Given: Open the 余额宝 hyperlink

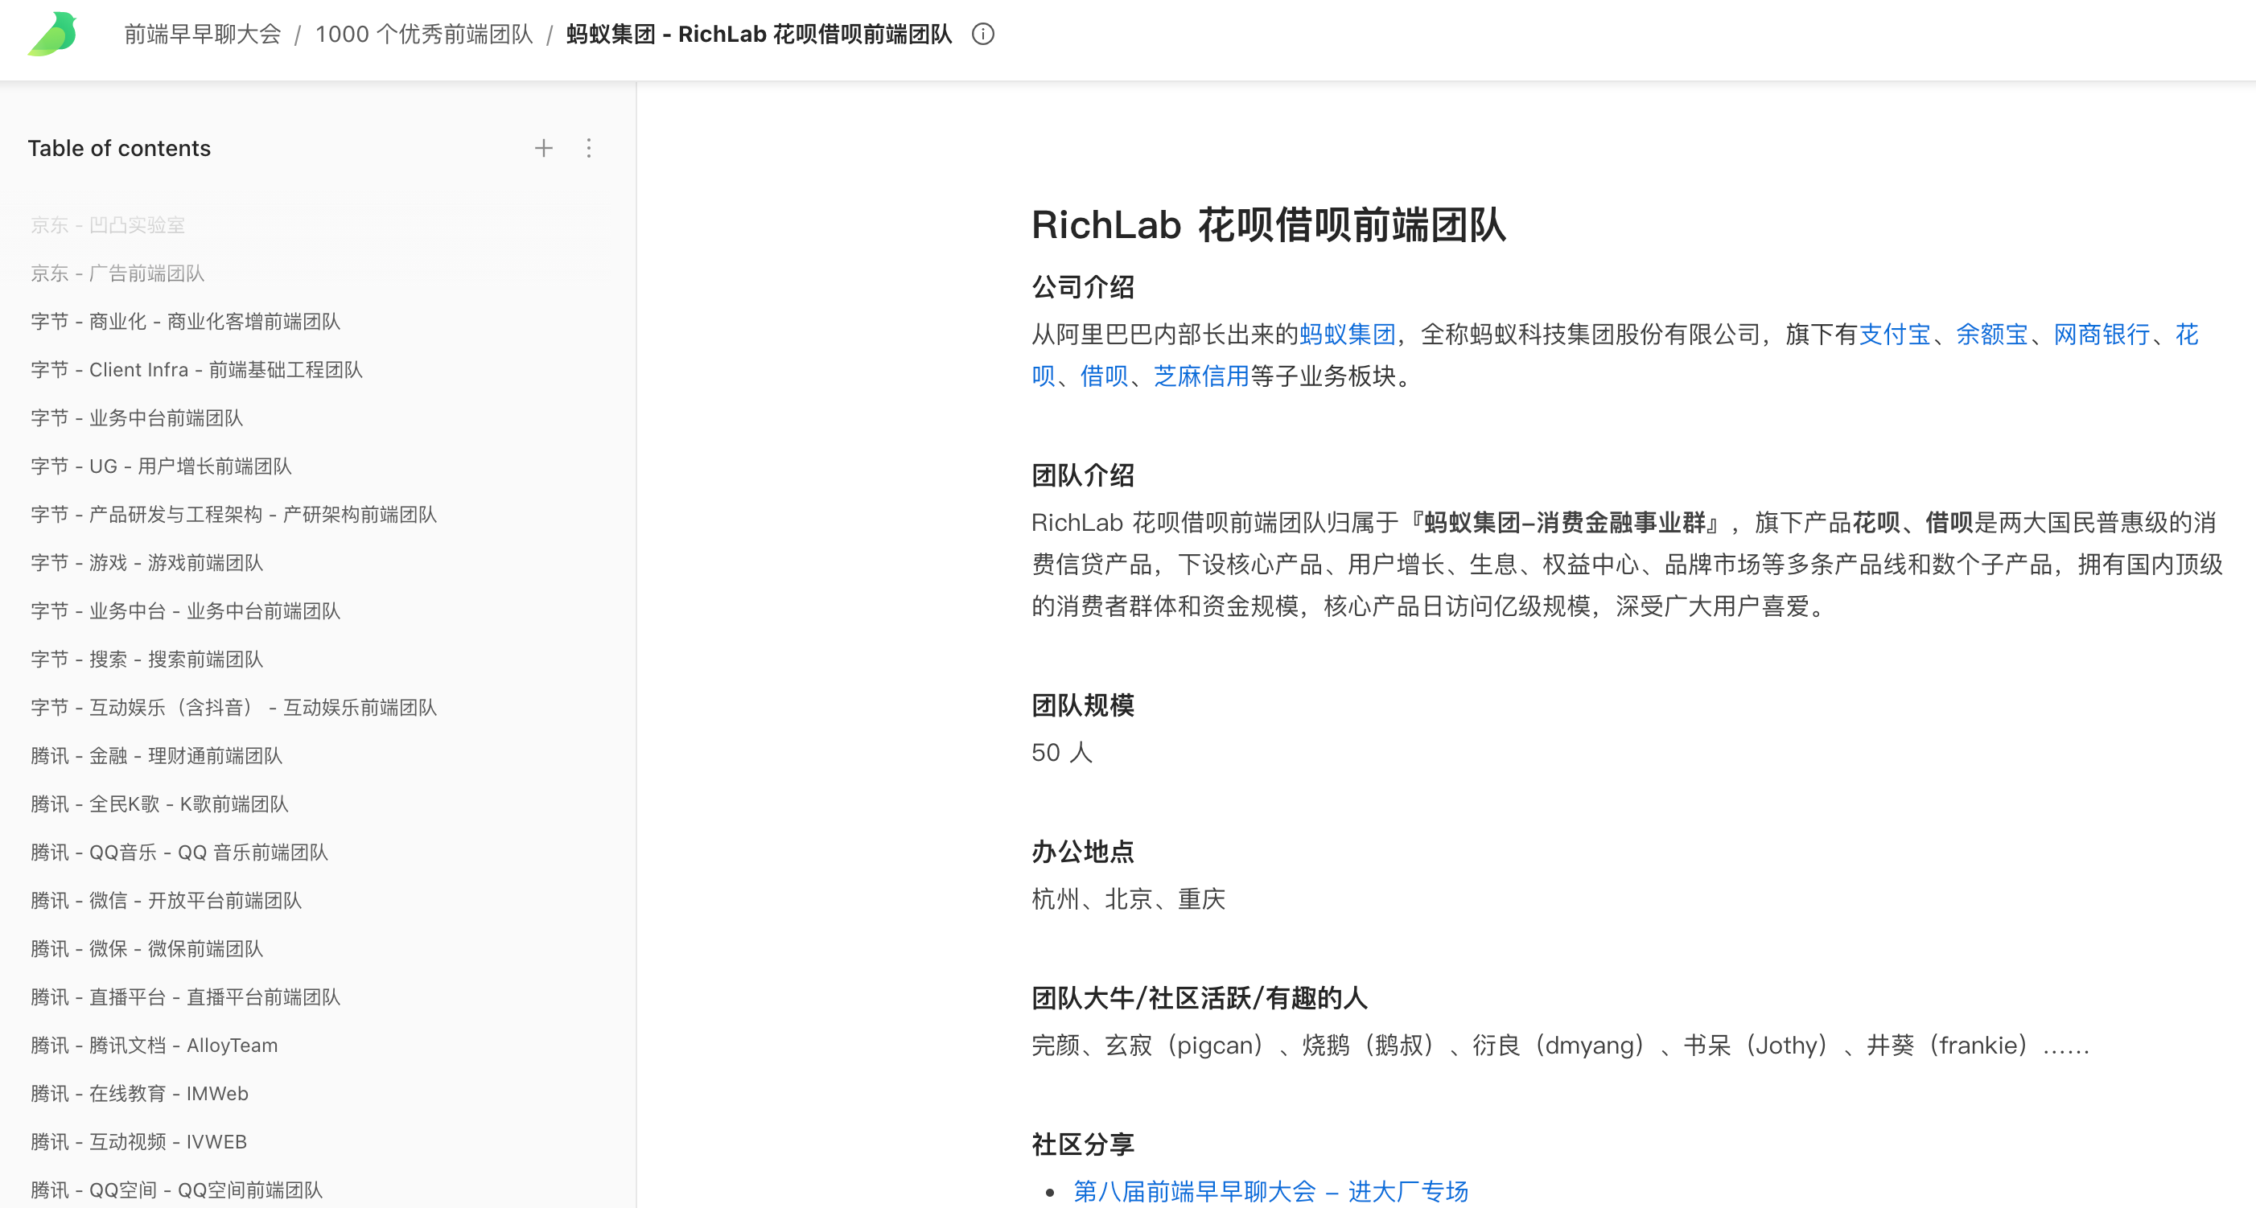Looking at the screenshot, I should tap(1991, 335).
